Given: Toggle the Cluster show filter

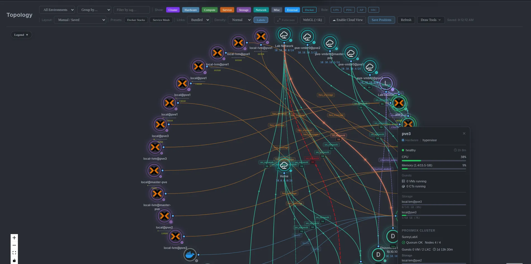Looking at the screenshot, I should [x=173, y=10].
